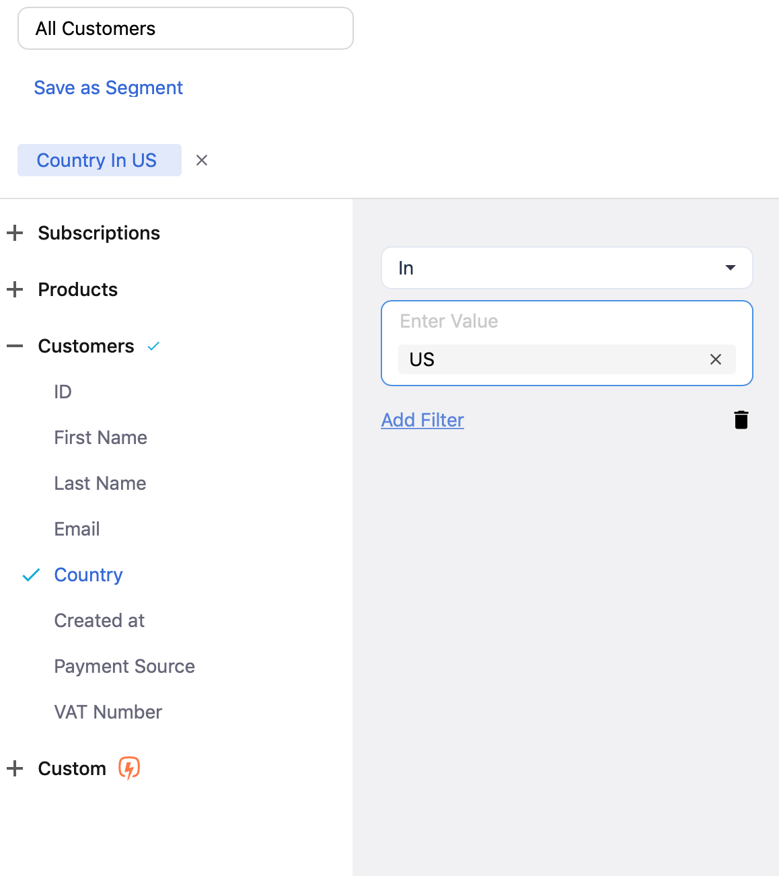
Task: Select the First Name field
Action: pos(100,437)
